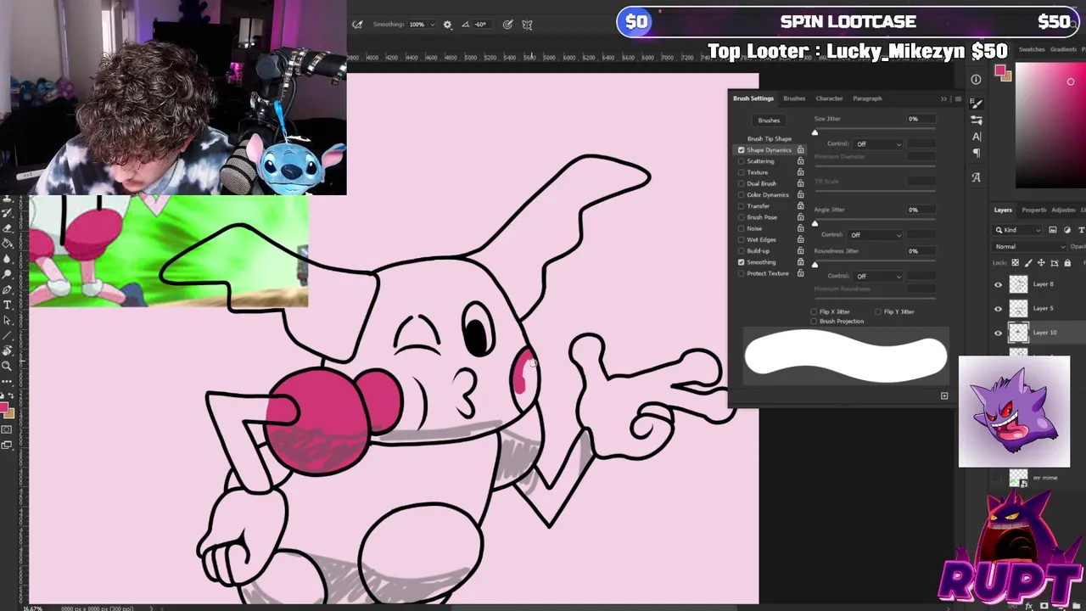
Task: Select Brush Tip Shape option
Action: [769, 138]
